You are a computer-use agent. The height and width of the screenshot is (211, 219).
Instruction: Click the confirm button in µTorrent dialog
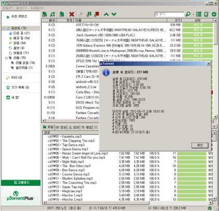200,145
